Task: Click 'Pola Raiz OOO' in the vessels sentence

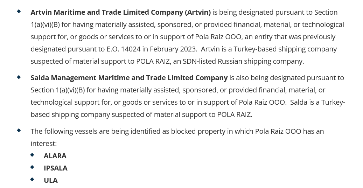Action: [278, 131]
